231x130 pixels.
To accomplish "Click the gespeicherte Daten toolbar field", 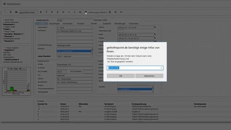I will [x=28, y=12].
